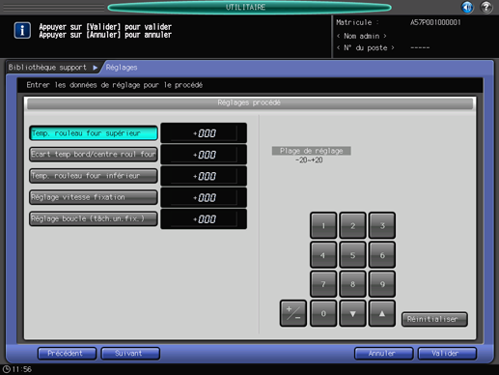Select Ecart temp bord/centre roul four
Viewport: 499px width, 375px height.
[94, 155]
